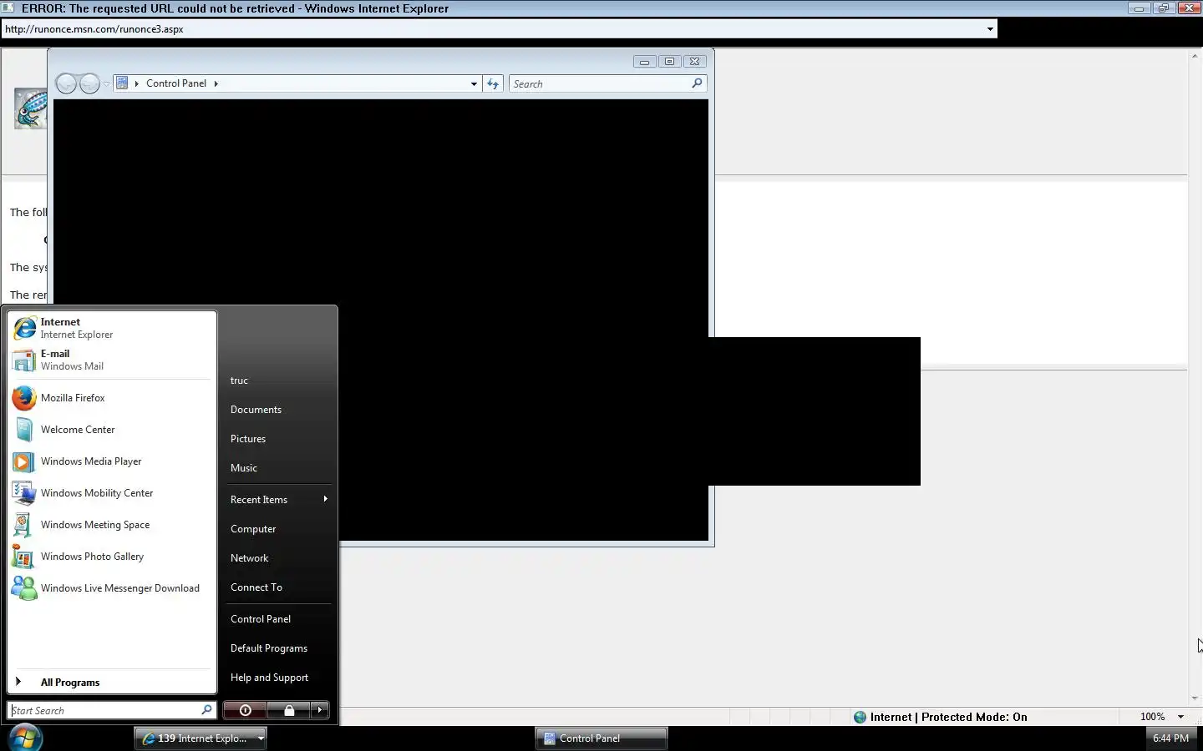
Task: Expand the Control Panel breadcrumb arrow
Action: coord(216,83)
